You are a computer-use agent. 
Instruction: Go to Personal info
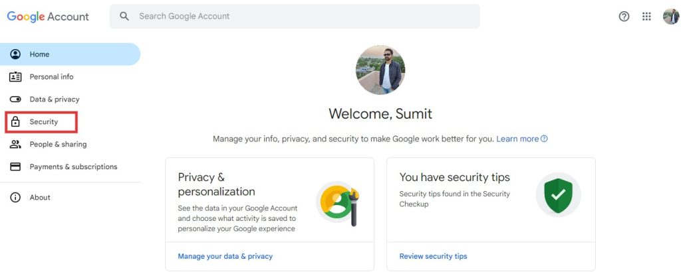51,77
